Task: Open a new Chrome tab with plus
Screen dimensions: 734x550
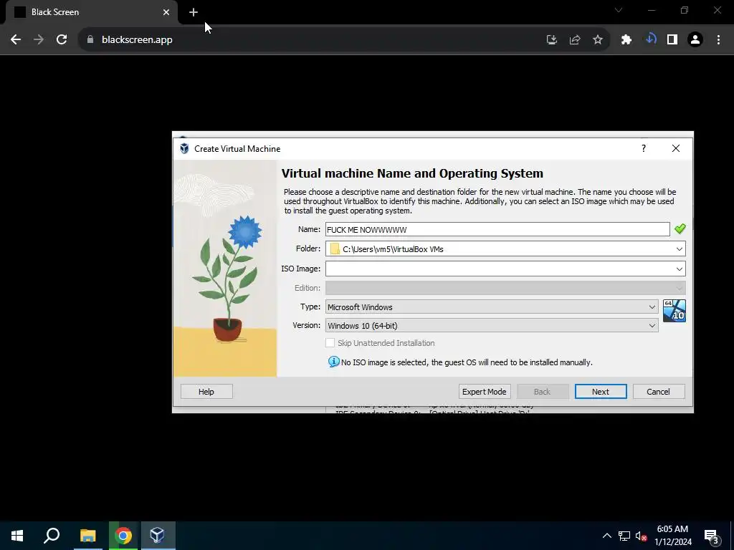Action: tap(194, 13)
